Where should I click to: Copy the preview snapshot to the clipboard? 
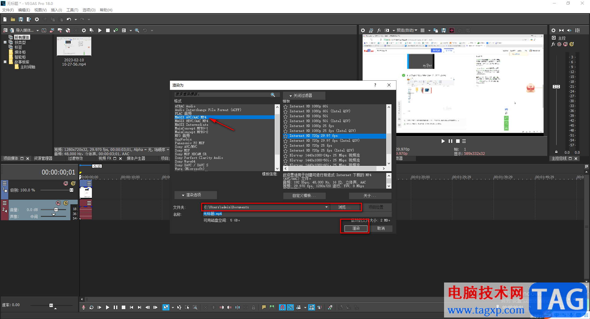click(436, 30)
